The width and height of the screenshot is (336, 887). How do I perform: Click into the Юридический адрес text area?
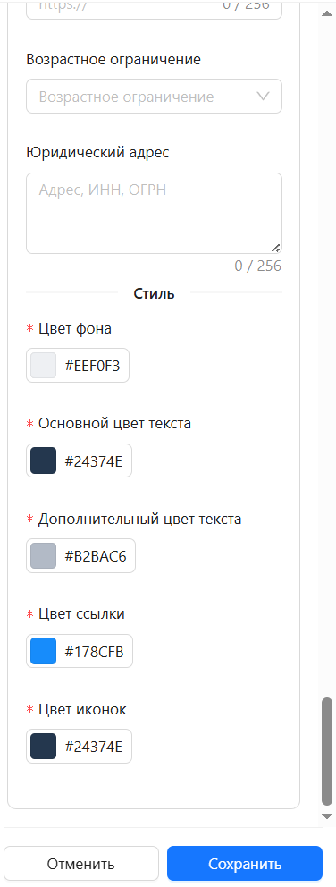click(x=154, y=214)
